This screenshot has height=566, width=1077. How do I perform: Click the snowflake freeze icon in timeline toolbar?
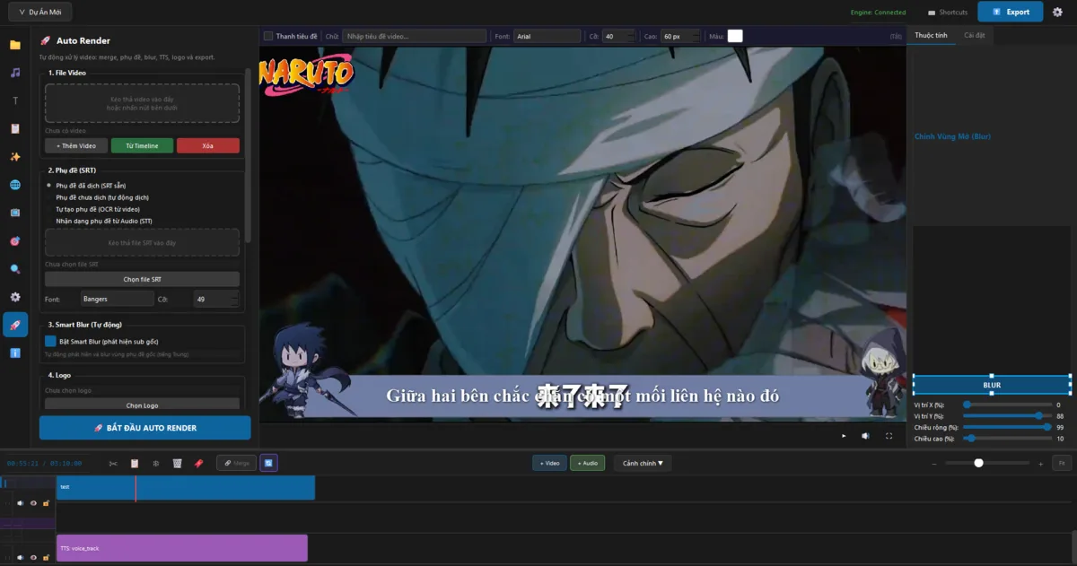click(156, 463)
